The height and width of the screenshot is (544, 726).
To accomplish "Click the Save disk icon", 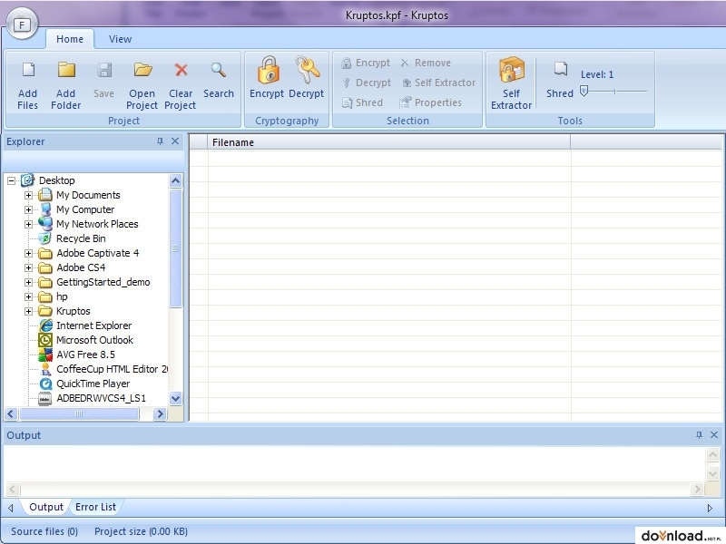I will 104,70.
